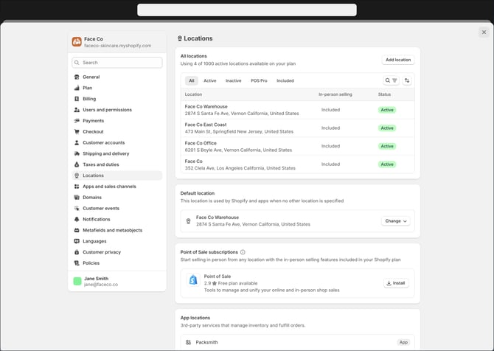Switch to the POS Pro tab
The width and height of the screenshot is (494, 351).
coord(259,80)
